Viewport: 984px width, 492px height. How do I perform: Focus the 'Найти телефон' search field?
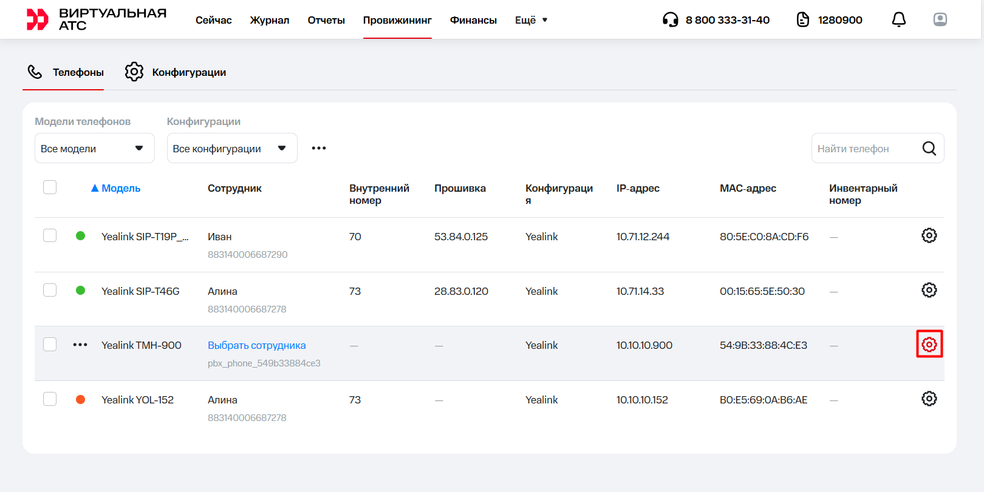(x=866, y=149)
